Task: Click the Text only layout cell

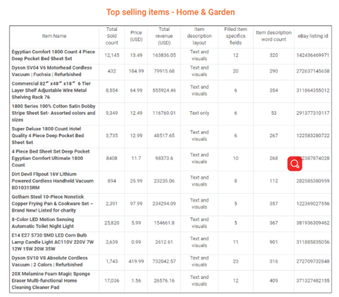Action: click(x=199, y=113)
